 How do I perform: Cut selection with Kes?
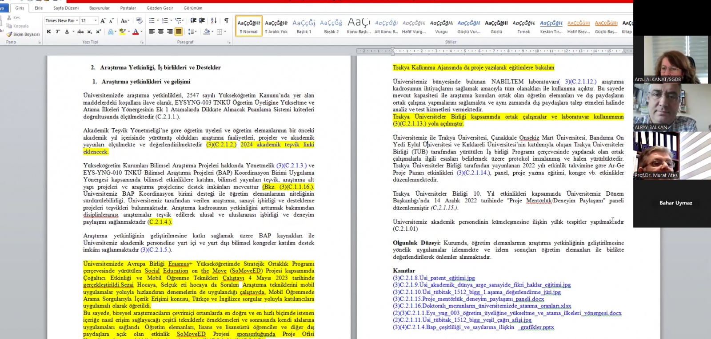(x=13, y=18)
